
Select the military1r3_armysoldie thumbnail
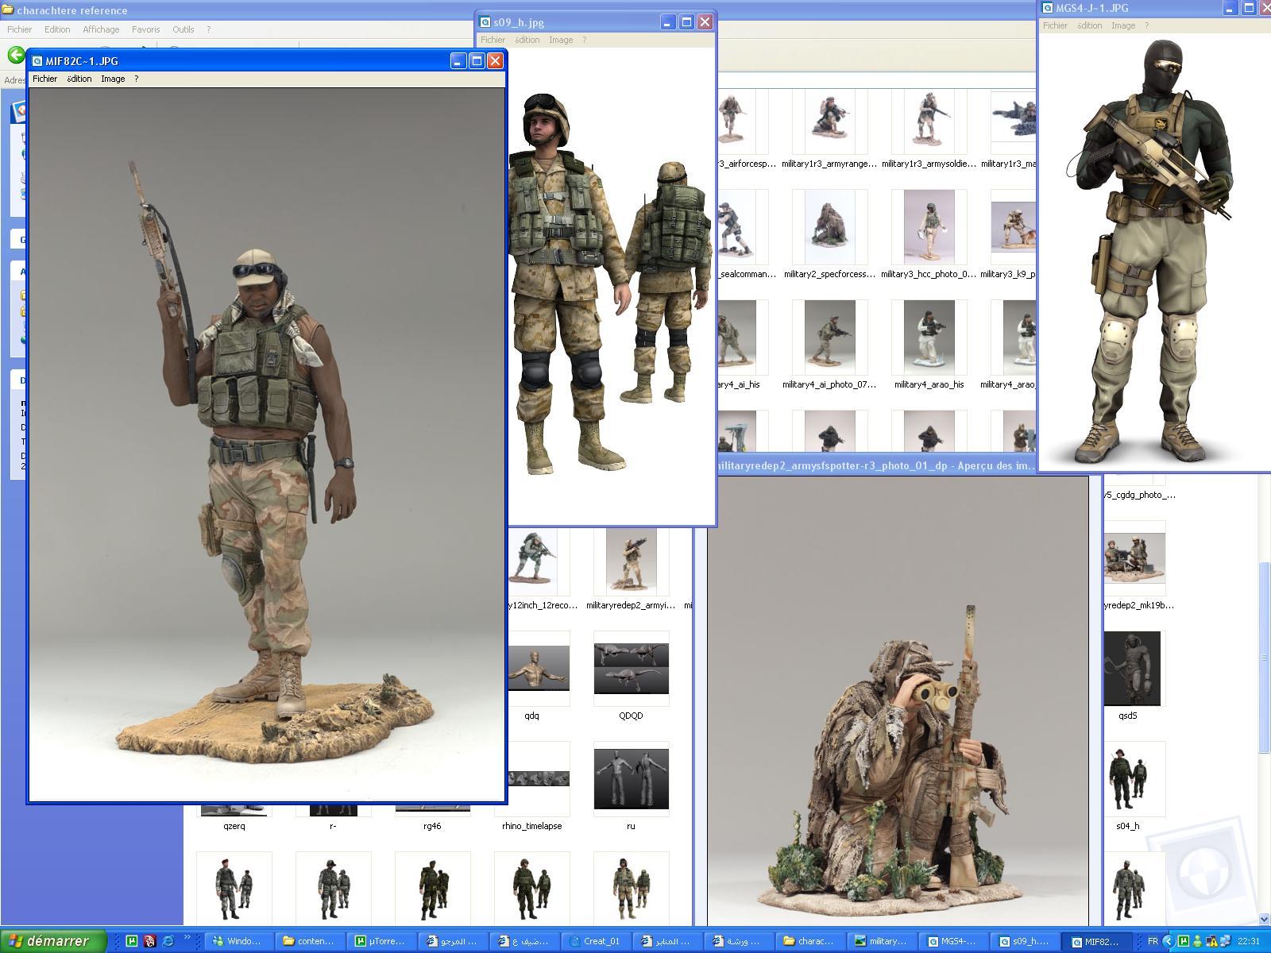929,121
